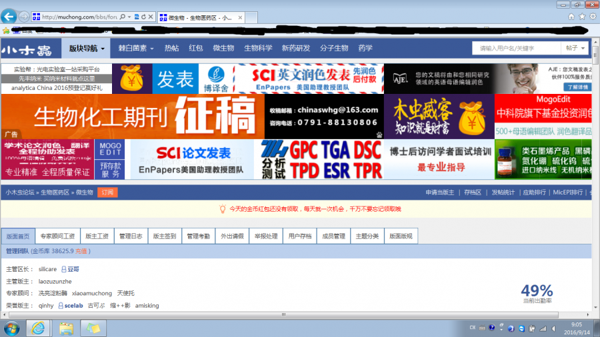Open 发帖统计 link
This screenshot has height=337, width=600.
click(503, 192)
